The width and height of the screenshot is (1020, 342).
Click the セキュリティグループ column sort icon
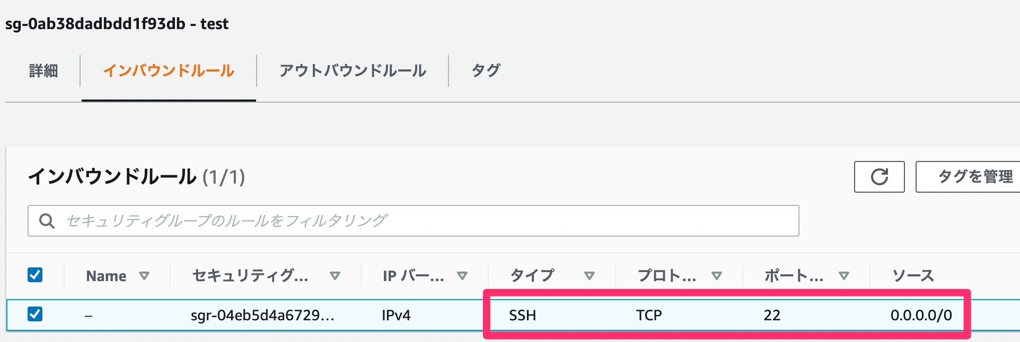335,275
